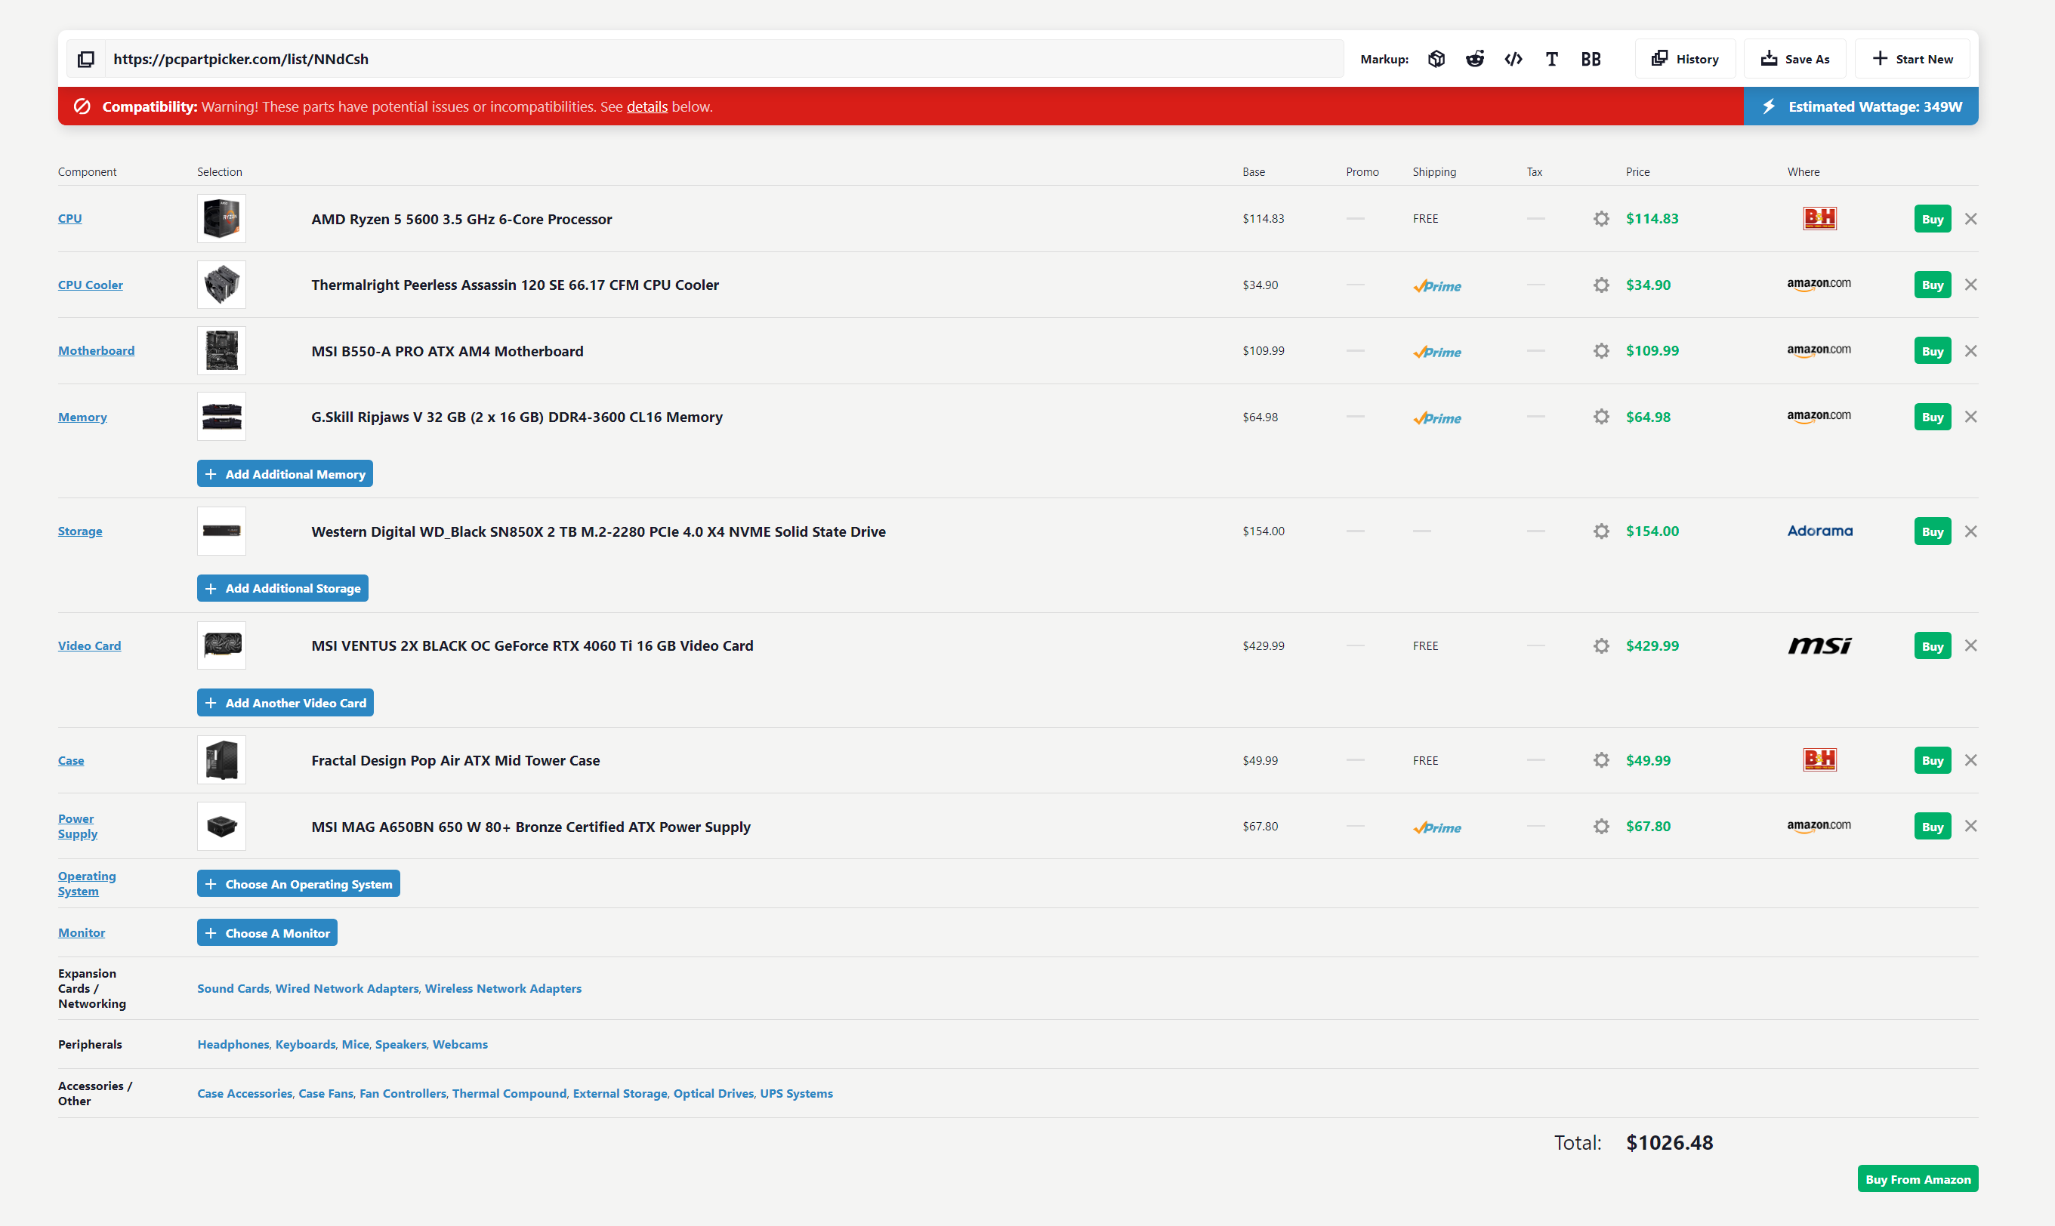
Task: Select the plain Text markup icon
Action: tap(1552, 60)
